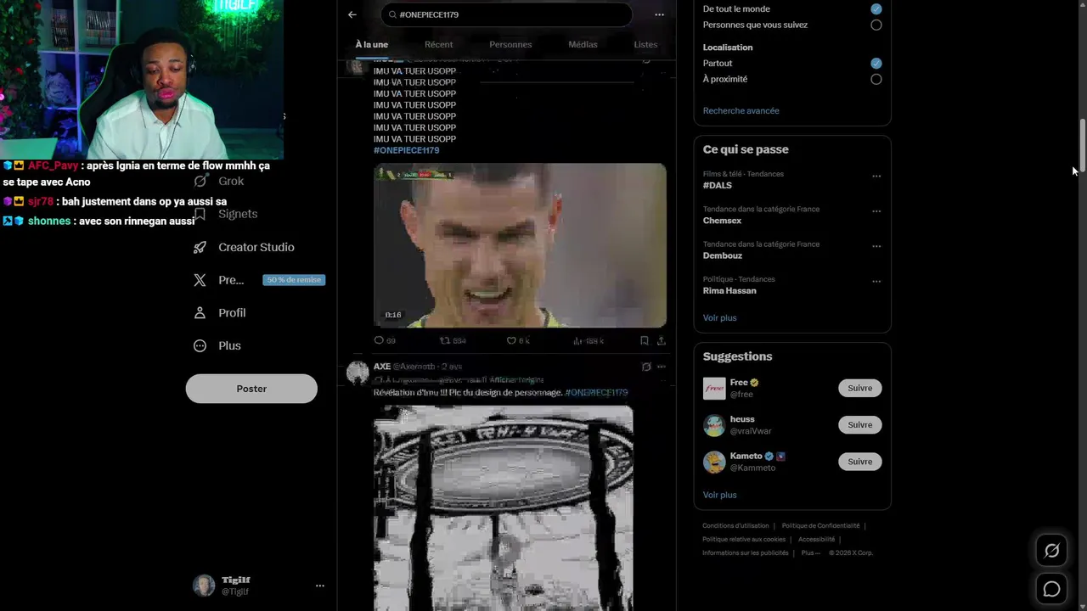Open options for Rima Hassan trend
Image resolution: width=1087 pixels, height=611 pixels.
pos(876,281)
